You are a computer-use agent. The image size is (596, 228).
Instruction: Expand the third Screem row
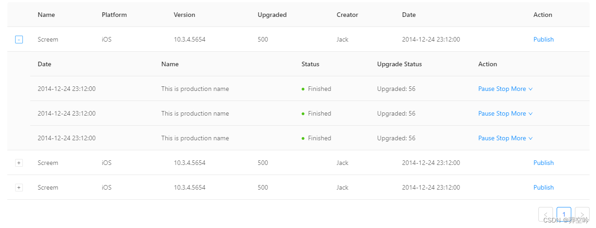19,188
